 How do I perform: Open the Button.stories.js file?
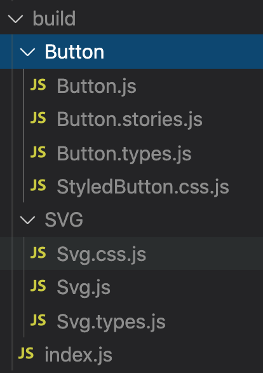(x=130, y=120)
